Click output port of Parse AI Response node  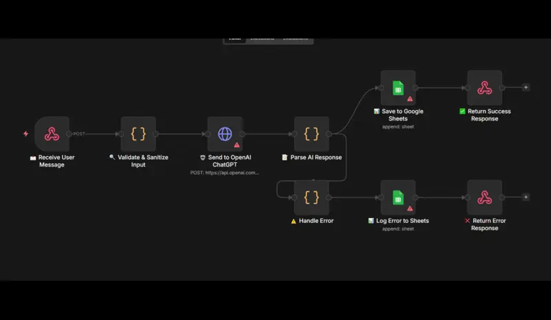click(329, 134)
